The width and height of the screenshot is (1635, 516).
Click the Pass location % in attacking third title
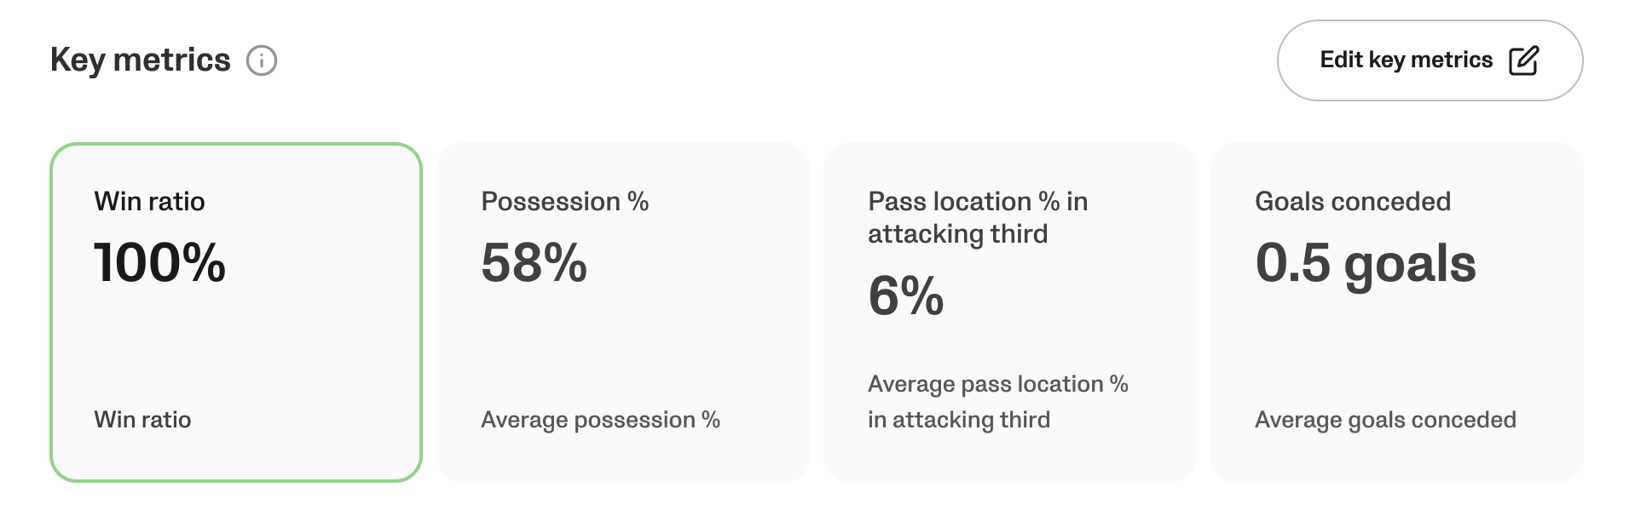pos(977,217)
